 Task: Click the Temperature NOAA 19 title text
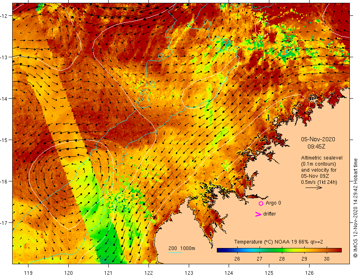coord(279,242)
